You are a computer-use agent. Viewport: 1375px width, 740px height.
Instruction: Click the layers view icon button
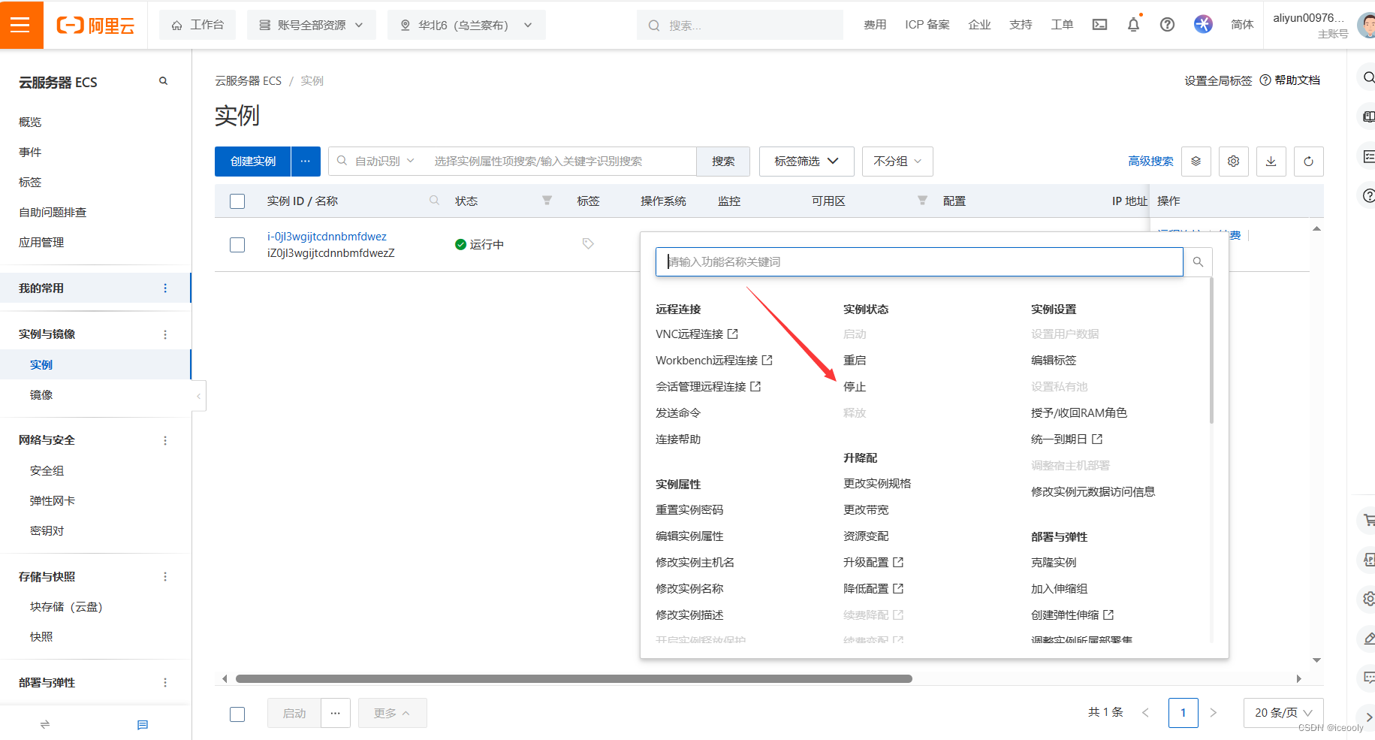1196,162
